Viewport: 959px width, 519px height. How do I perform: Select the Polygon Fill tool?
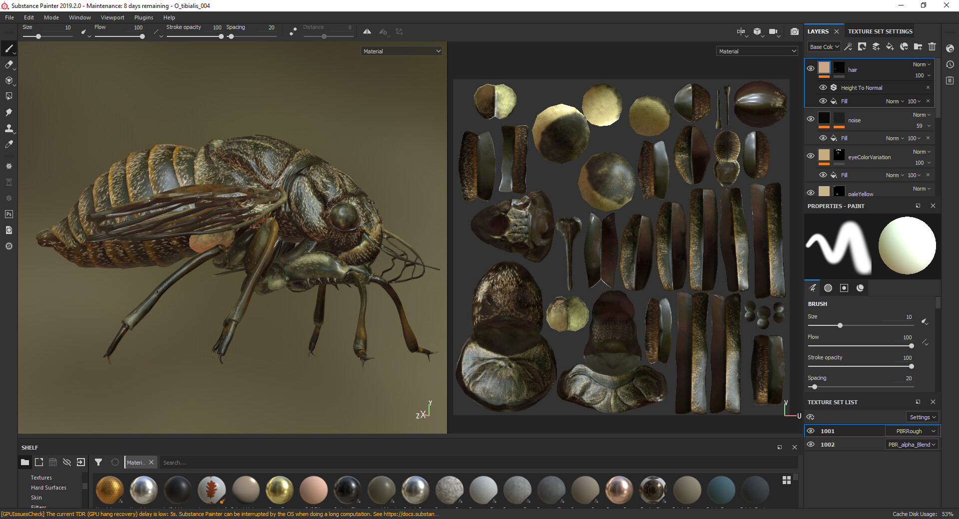tap(8, 96)
